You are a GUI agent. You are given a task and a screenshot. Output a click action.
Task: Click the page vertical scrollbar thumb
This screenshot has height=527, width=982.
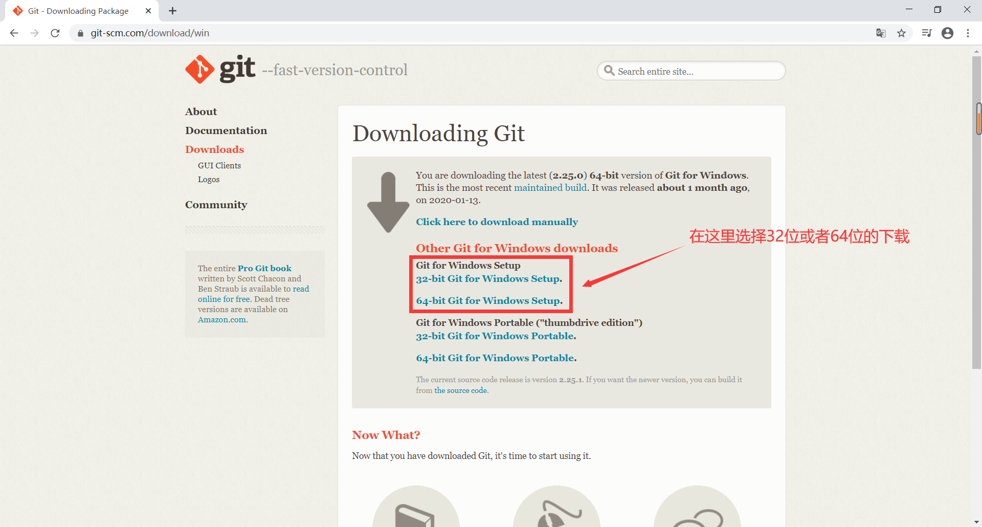pos(976,212)
